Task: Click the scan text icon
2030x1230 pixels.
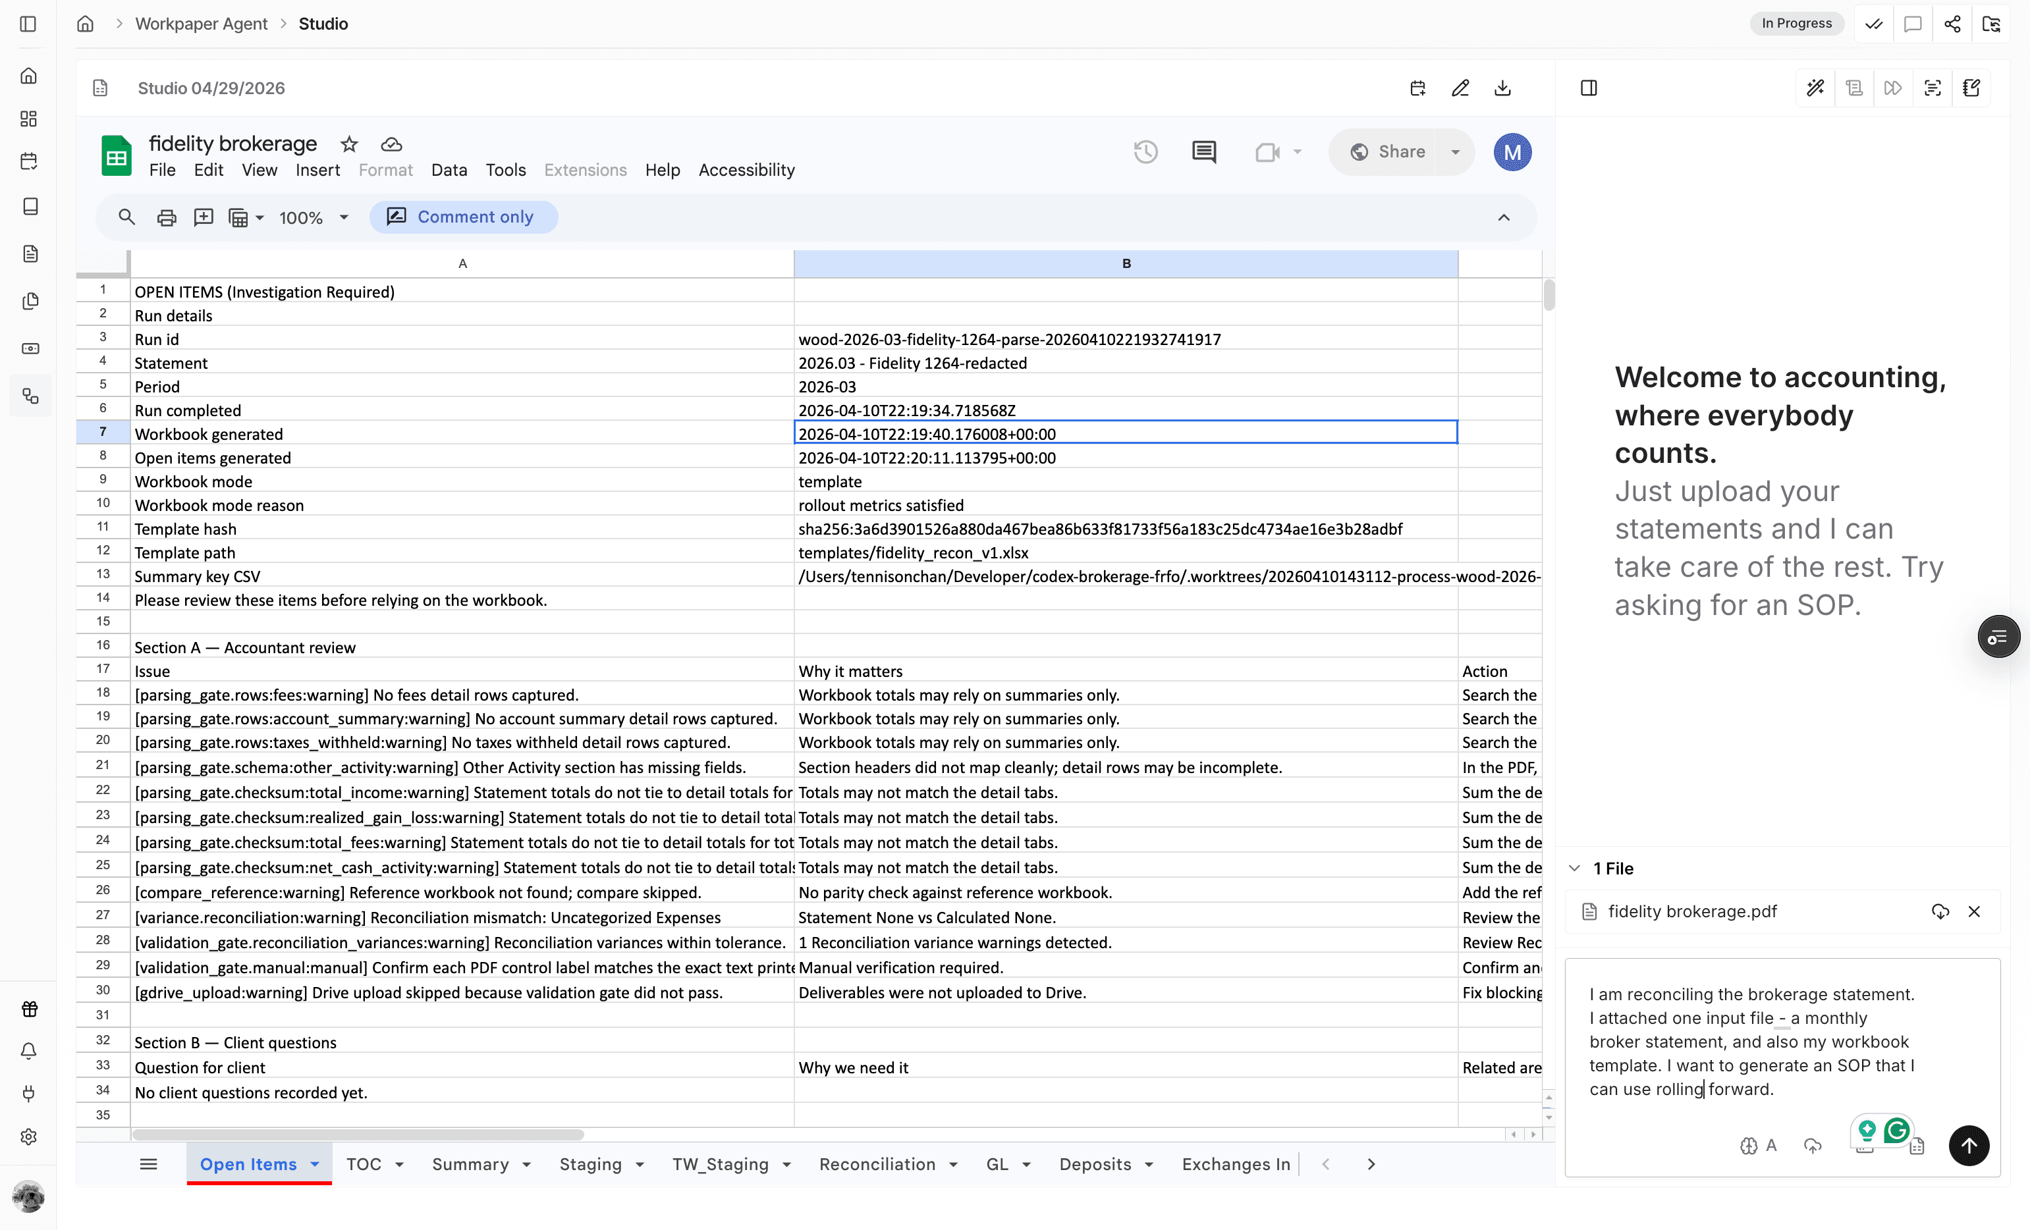Action: point(1933,88)
